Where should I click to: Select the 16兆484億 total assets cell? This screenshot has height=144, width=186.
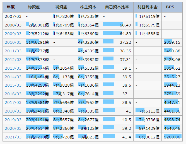coord(37,77)
